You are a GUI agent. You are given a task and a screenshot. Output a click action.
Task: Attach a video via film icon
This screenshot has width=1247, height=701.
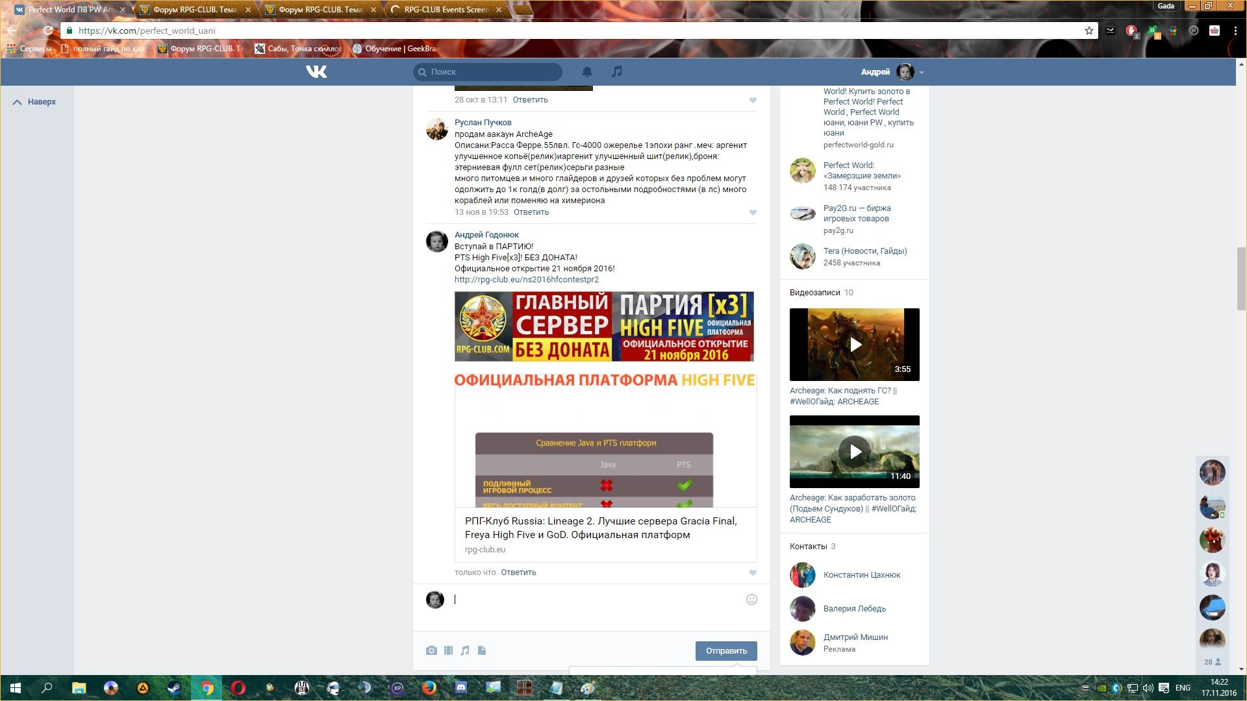[448, 650]
